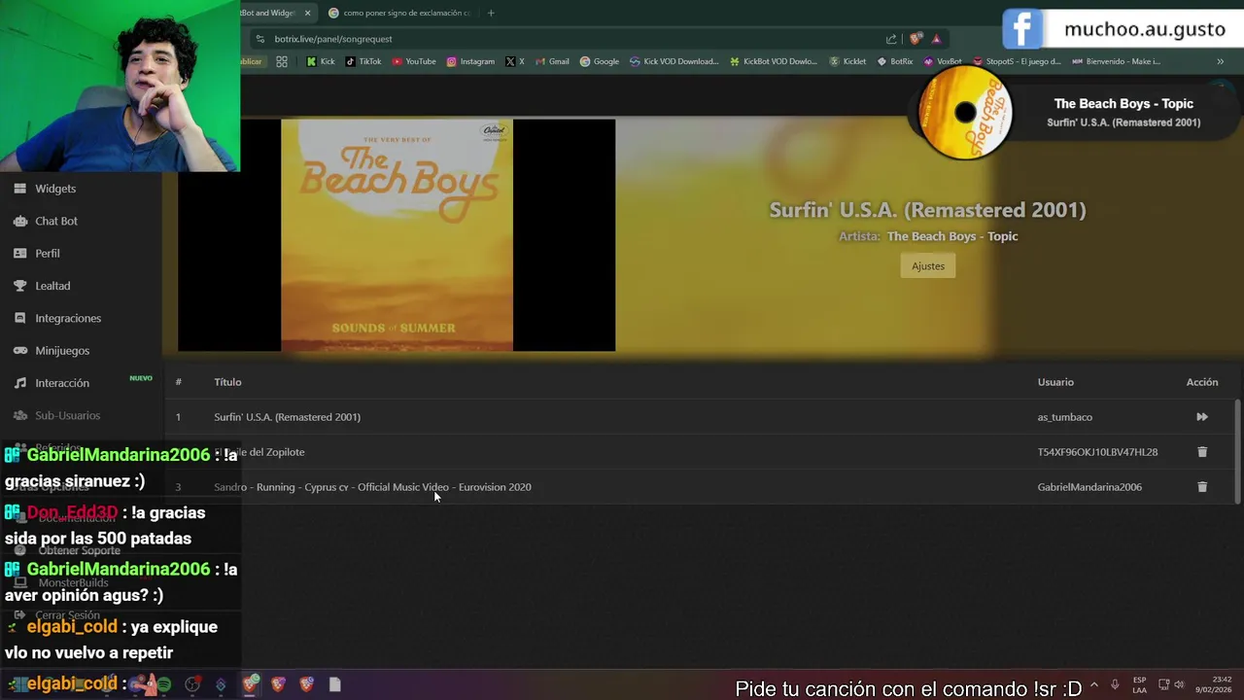
Task: Select the Minijuegos menu item
Action: [x=62, y=350]
